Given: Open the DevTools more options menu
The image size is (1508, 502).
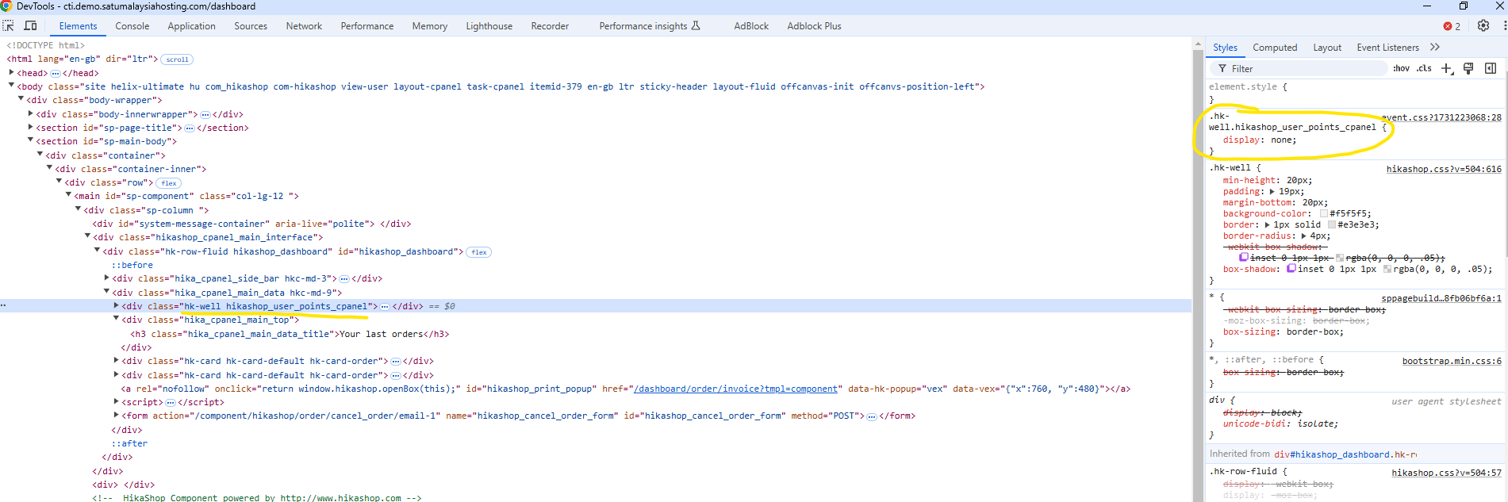Looking at the screenshot, I should click(x=1504, y=26).
